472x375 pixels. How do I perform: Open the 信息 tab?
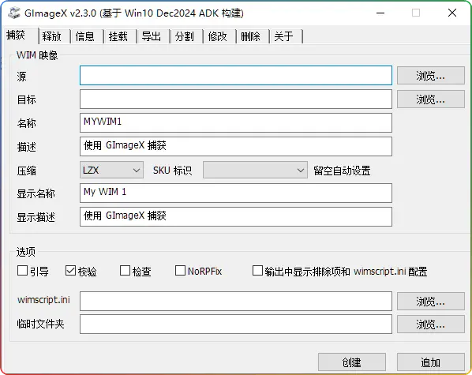tap(87, 37)
